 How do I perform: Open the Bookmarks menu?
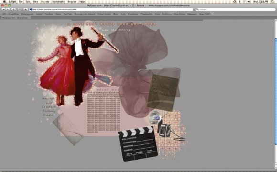click(x=58, y=2)
